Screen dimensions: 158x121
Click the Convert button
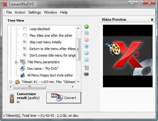click(x=64, y=98)
